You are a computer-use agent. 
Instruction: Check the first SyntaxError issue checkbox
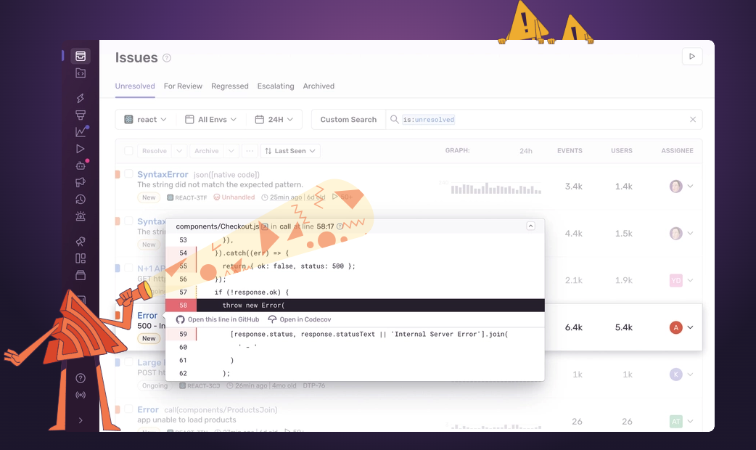point(128,174)
